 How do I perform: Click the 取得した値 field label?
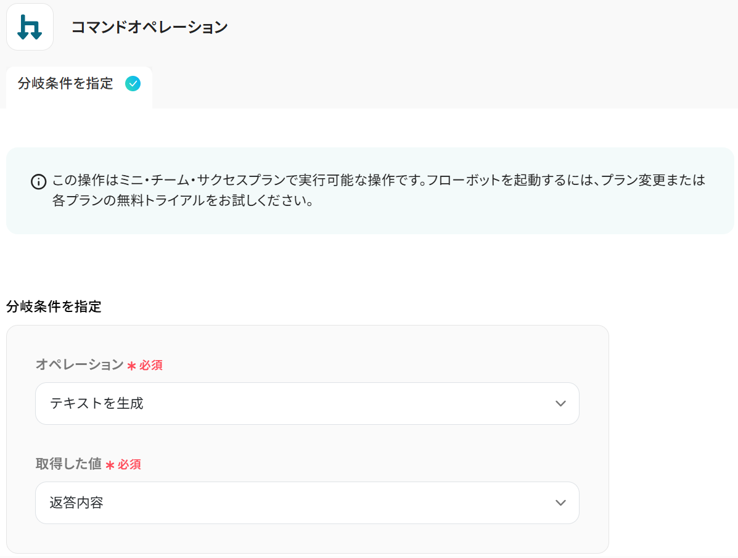point(68,464)
